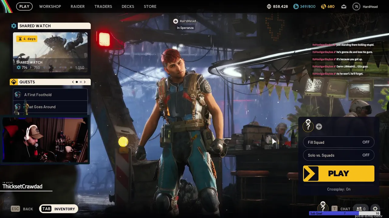
Task: Toggle the Crossplay: On setting
Action: tap(339, 189)
